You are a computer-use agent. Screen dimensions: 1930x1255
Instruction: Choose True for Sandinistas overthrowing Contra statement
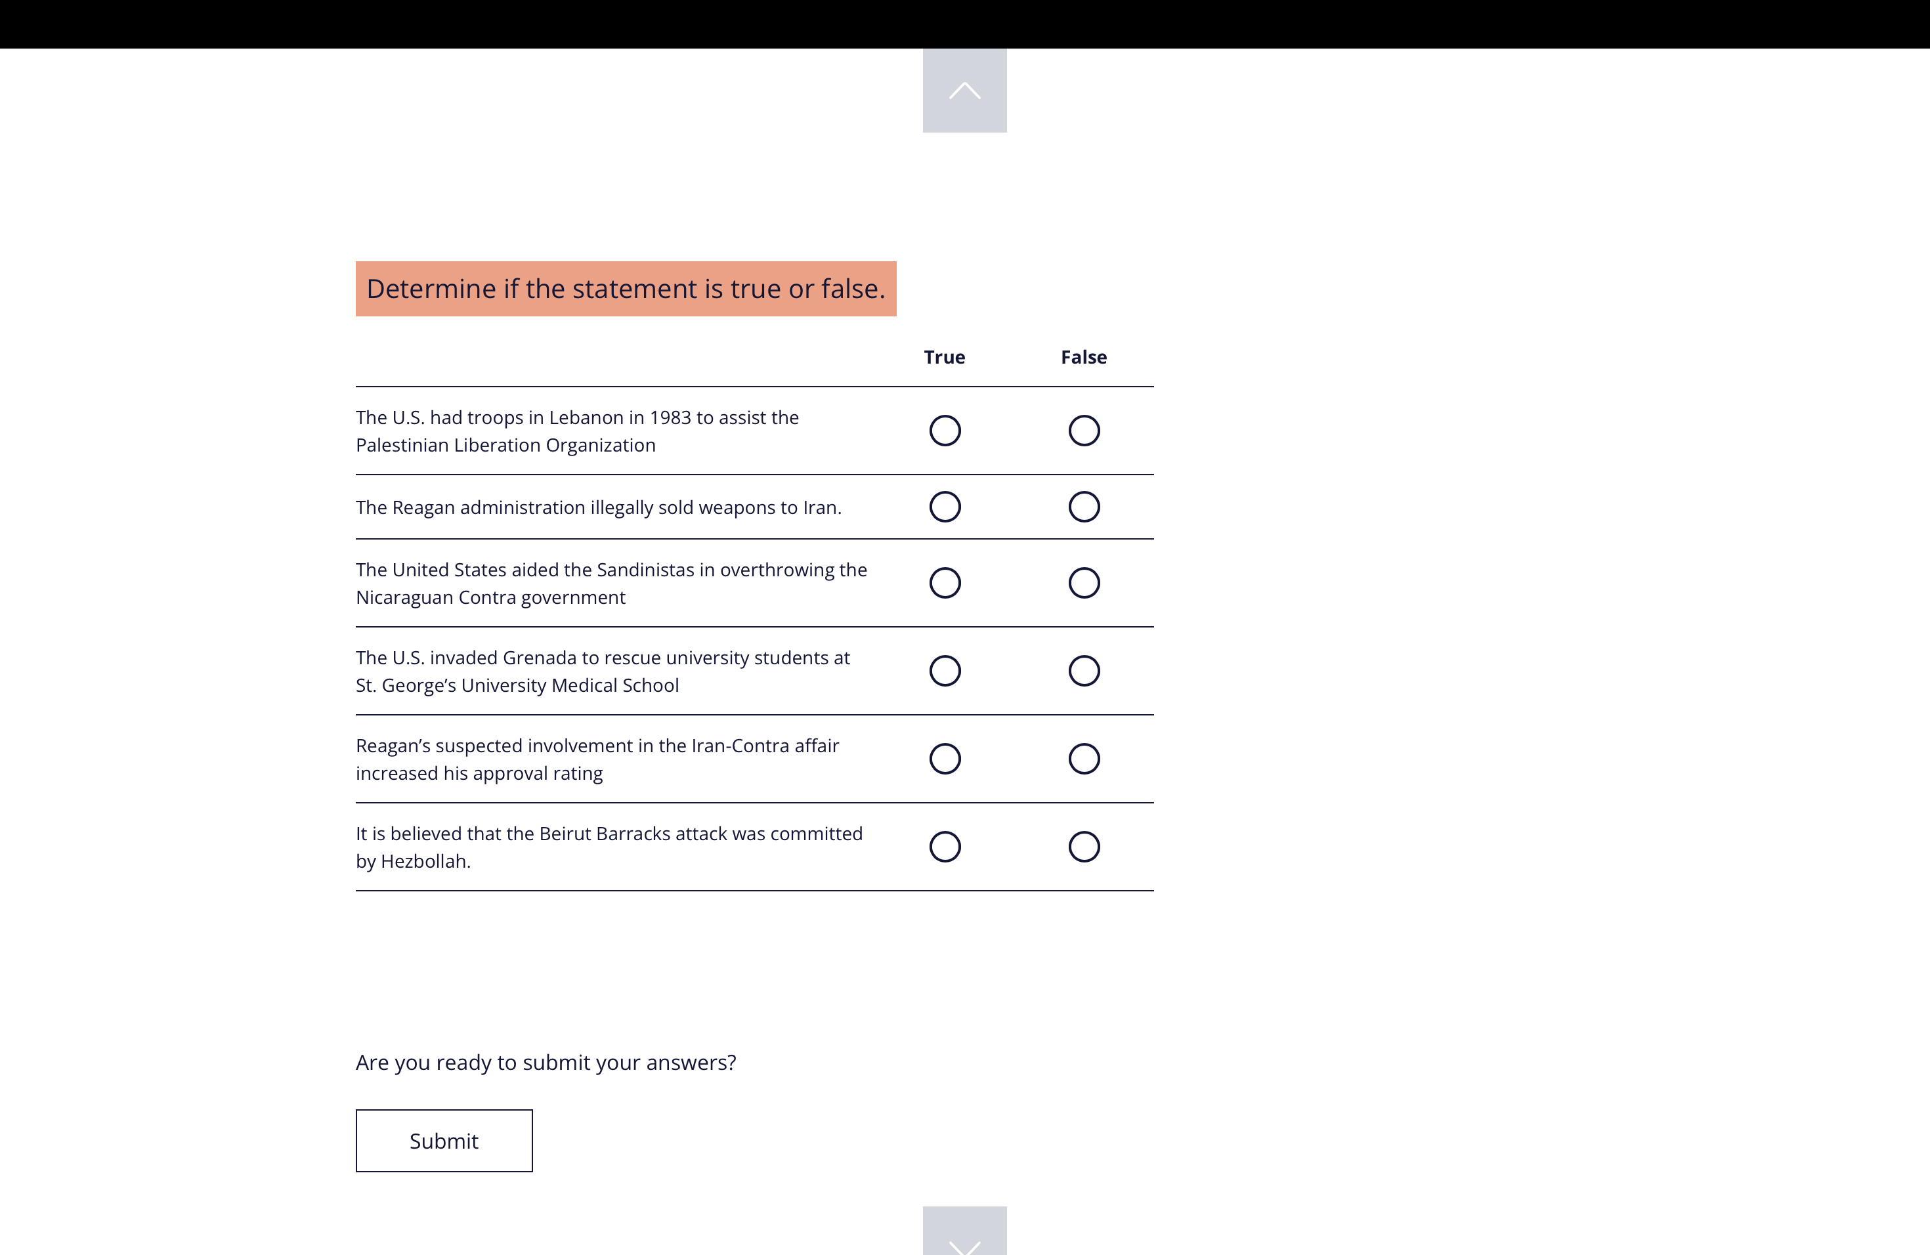click(945, 583)
